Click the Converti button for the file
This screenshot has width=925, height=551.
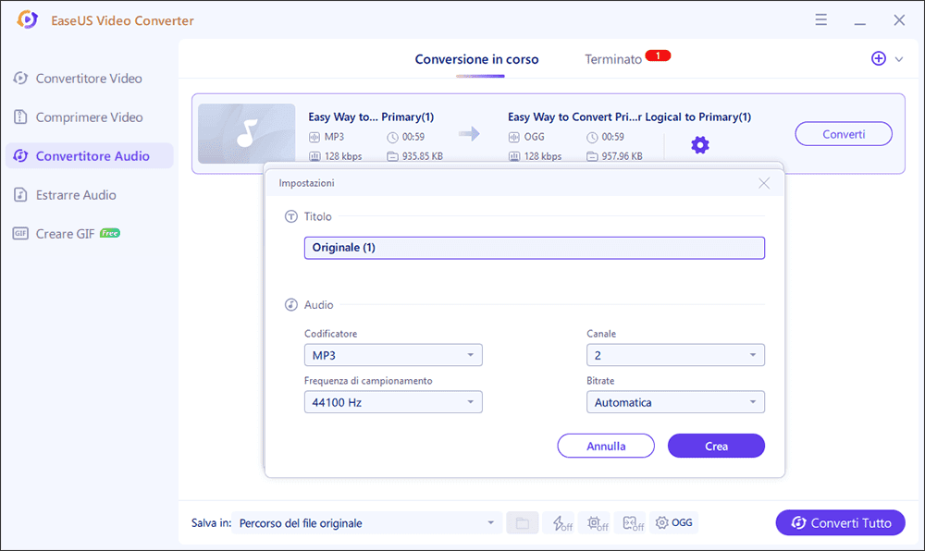click(x=844, y=134)
